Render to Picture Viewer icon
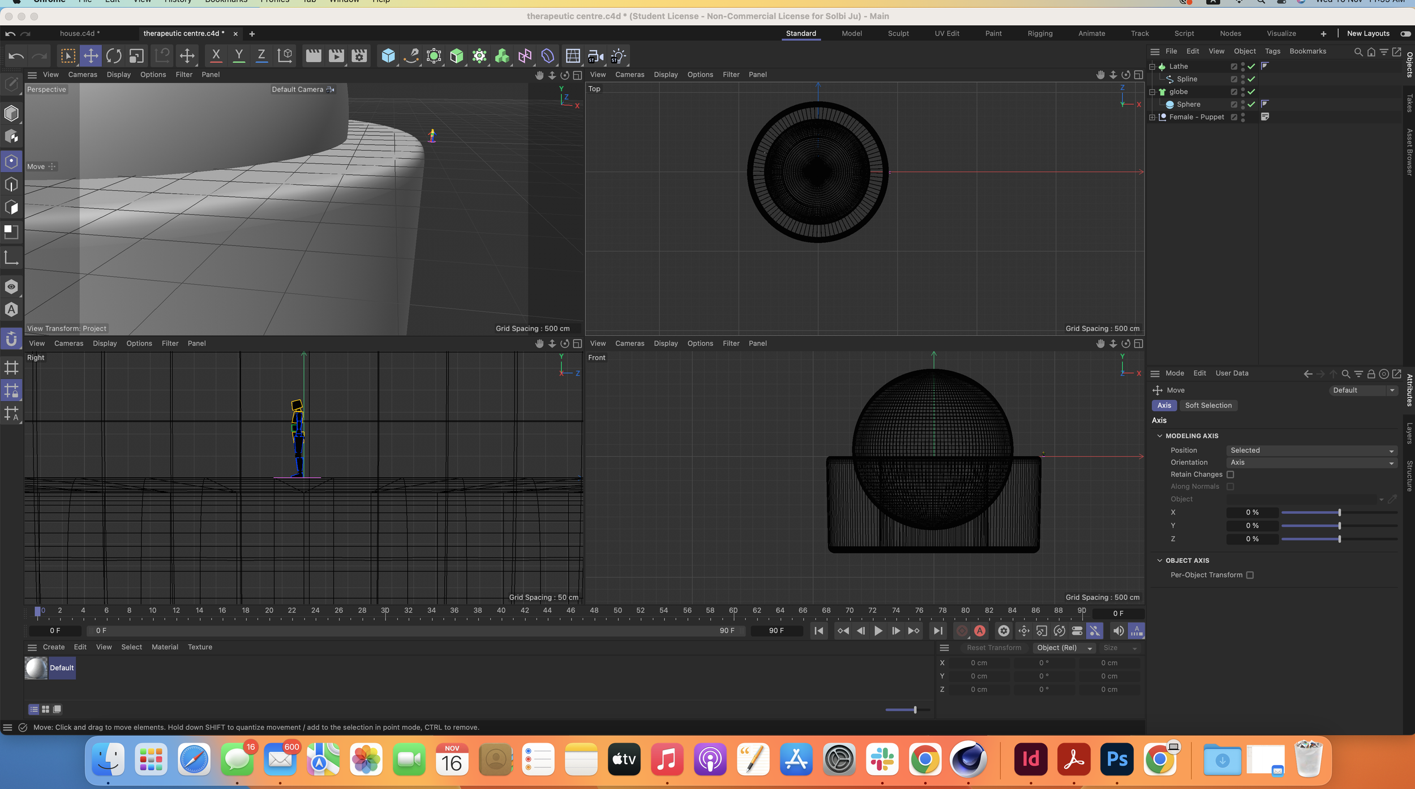The width and height of the screenshot is (1415, 789). [336, 56]
